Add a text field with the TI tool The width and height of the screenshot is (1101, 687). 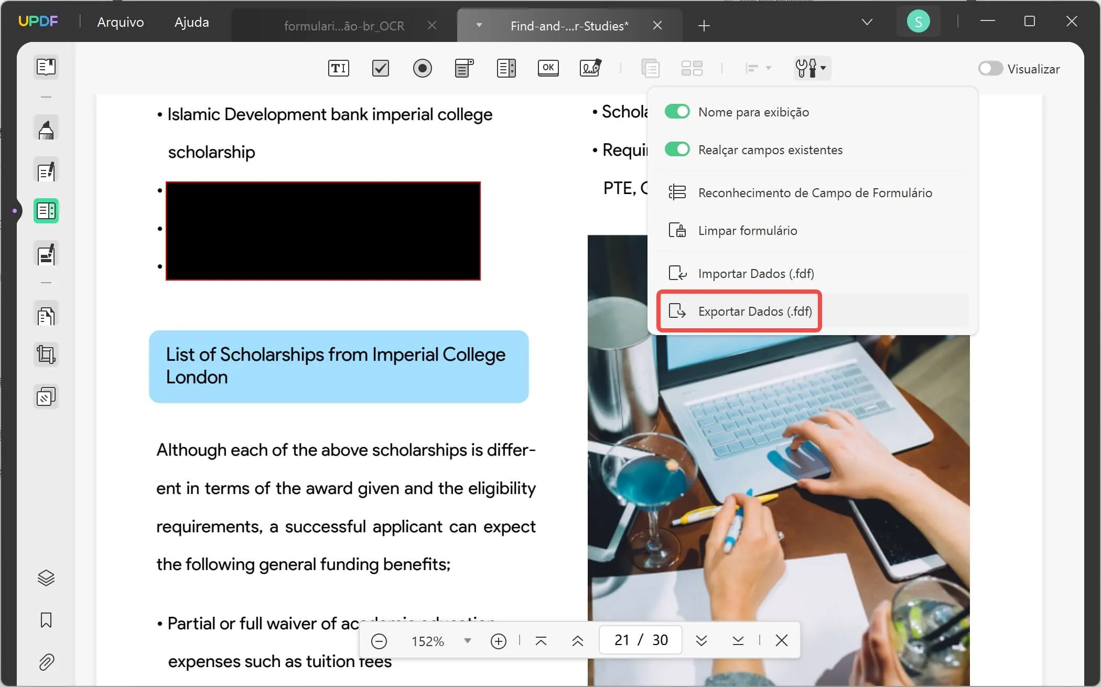[338, 68]
